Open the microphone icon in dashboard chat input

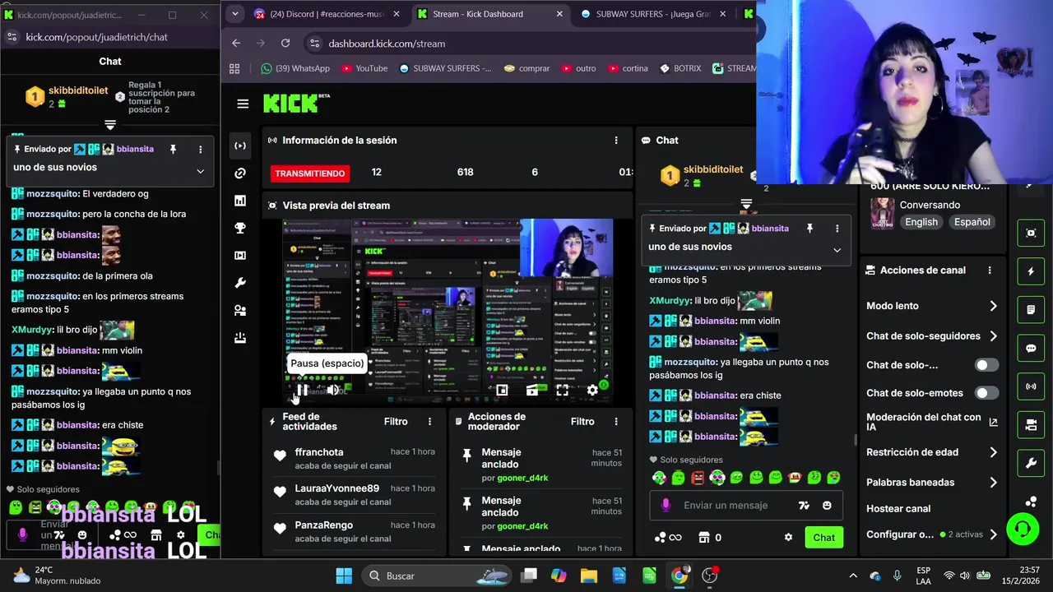tap(666, 506)
